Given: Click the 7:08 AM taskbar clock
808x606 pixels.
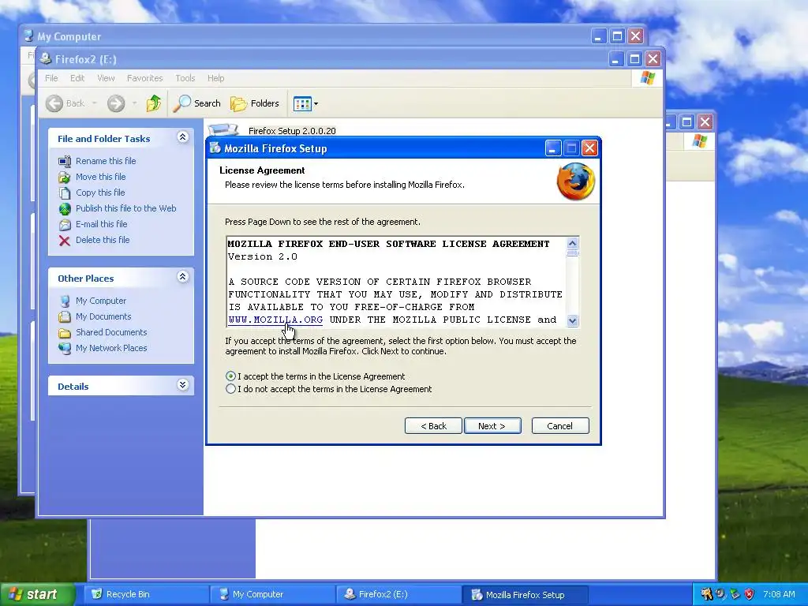Looking at the screenshot, I should tap(779, 595).
